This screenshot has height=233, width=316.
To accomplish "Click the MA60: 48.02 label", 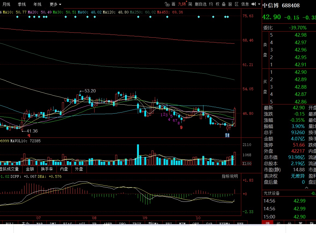I will pyautogui.click(x=90, y=12).
